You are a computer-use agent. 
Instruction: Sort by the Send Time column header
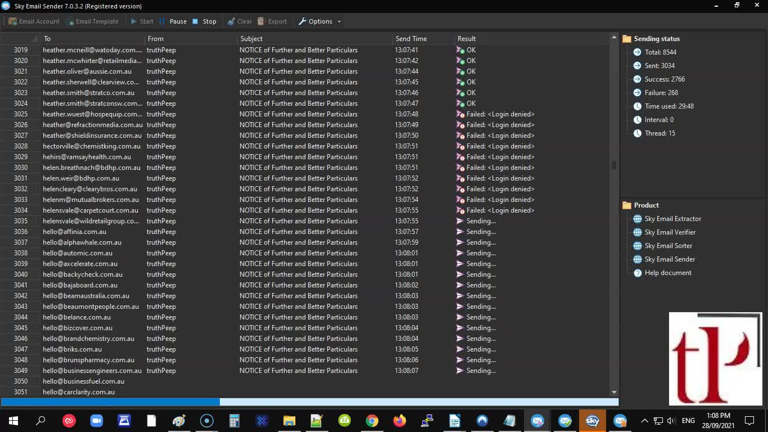coord(424,39)
